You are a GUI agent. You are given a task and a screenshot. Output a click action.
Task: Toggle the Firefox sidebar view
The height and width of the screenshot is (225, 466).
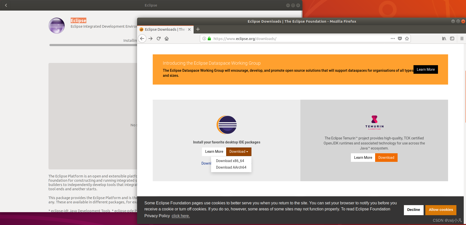click(x=452, y=39)
